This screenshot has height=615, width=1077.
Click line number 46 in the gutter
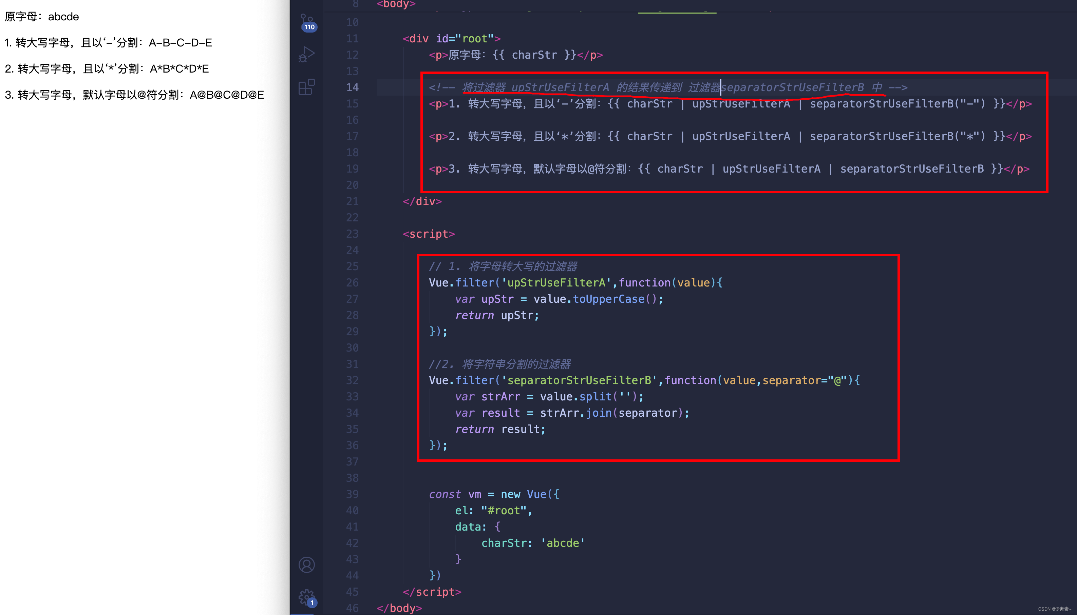click(352, 608)
